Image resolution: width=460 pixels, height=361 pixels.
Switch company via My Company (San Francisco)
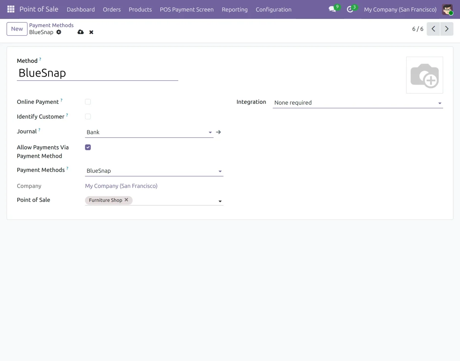pyautogui.click(x=400, y=9)
